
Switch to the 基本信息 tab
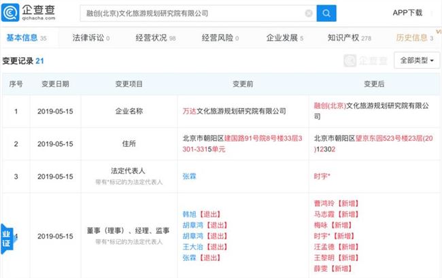coord(27,38)
